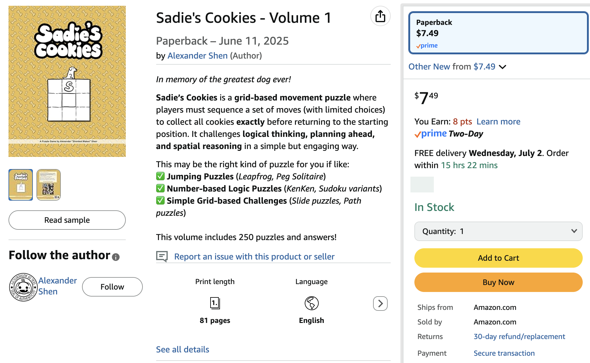Open the Read sample preview
The image size is (590, 363).
67,220
